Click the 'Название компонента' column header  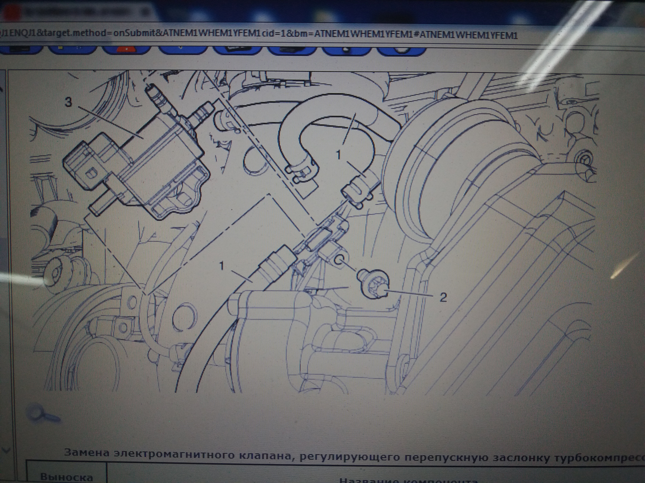(x=408, y=480)
